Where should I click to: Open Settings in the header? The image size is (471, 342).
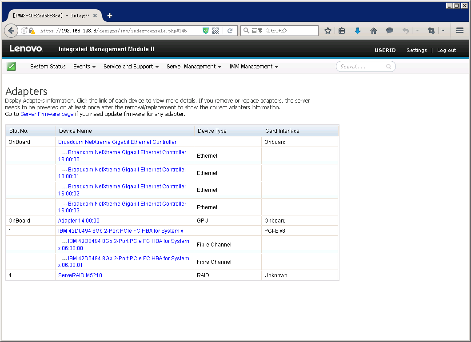click(417, 50)
